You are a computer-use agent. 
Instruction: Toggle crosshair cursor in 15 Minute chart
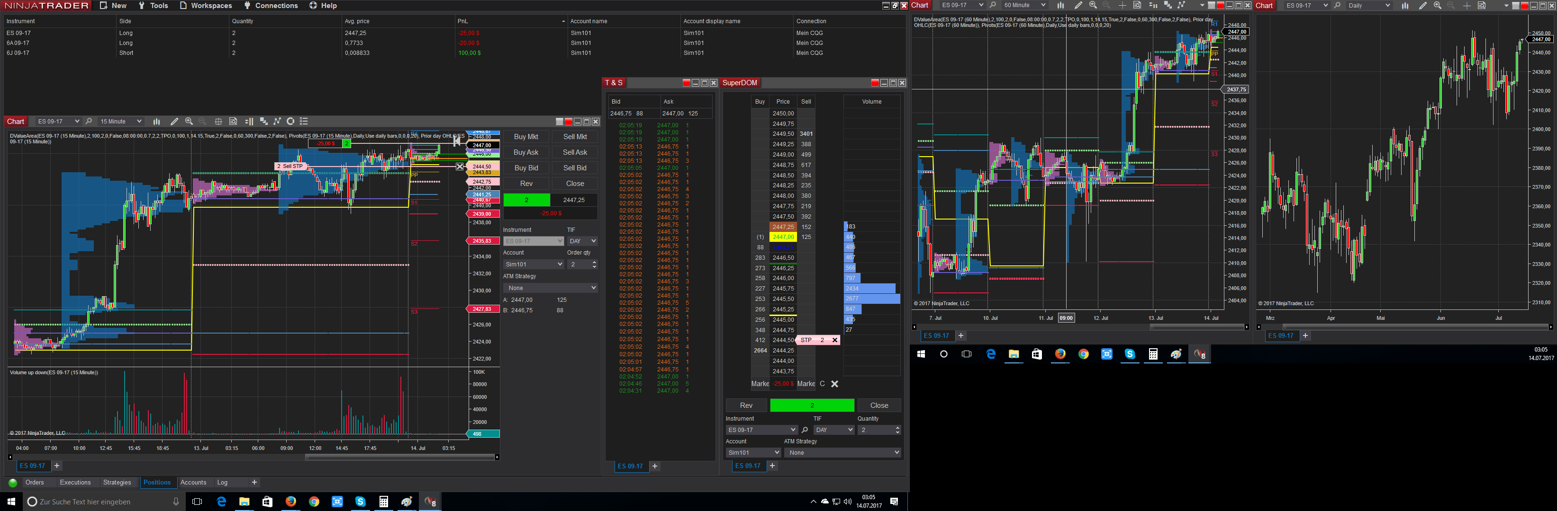218,121
